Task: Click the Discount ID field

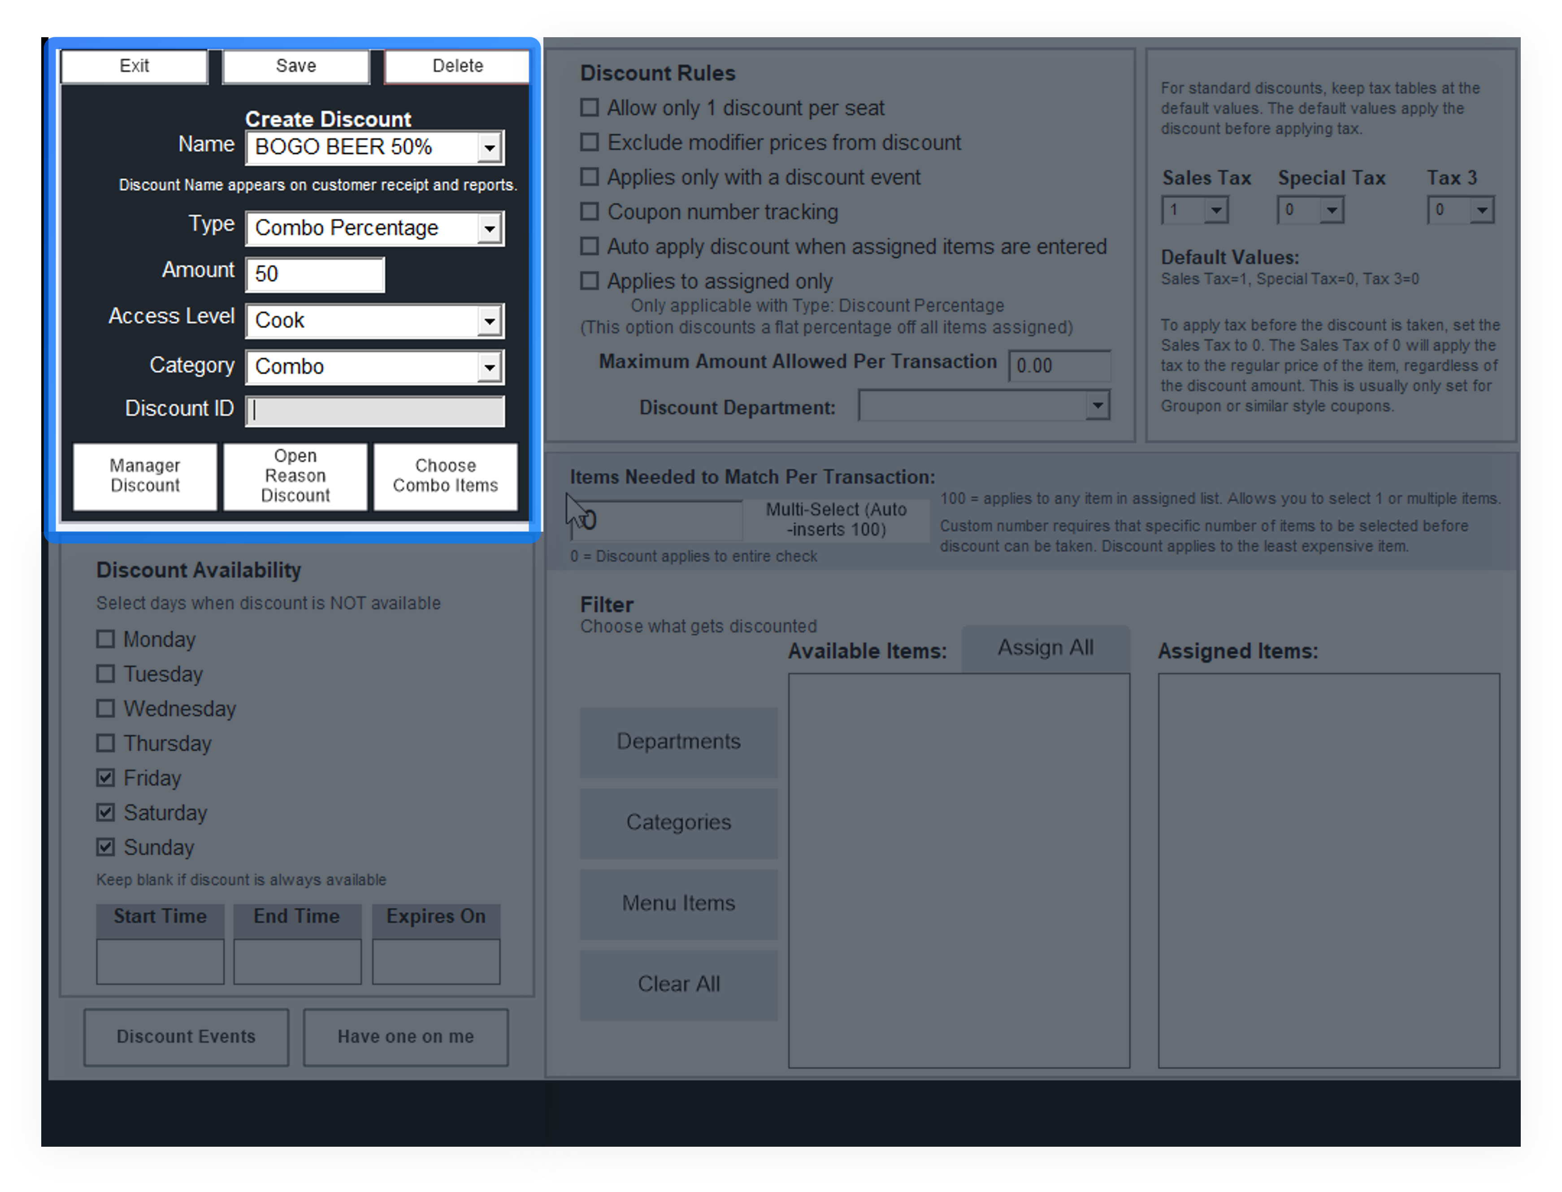Action: click(x=375, y=411)
